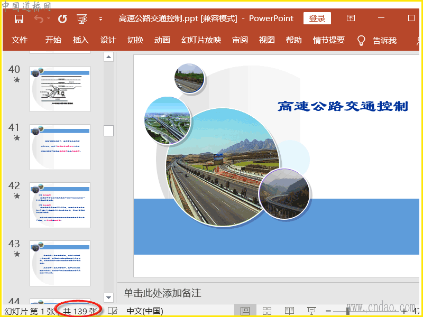
Task: Click the lightbulb Tell Me icon
Action: pos(362,40)
